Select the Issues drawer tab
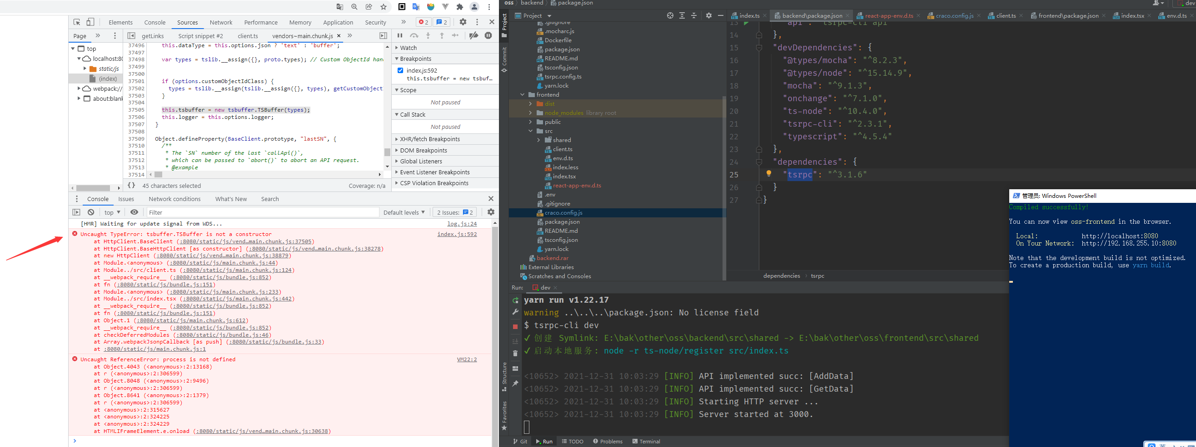The width and height of the screenshot is (1196, 447). click(x=126, y=199)
